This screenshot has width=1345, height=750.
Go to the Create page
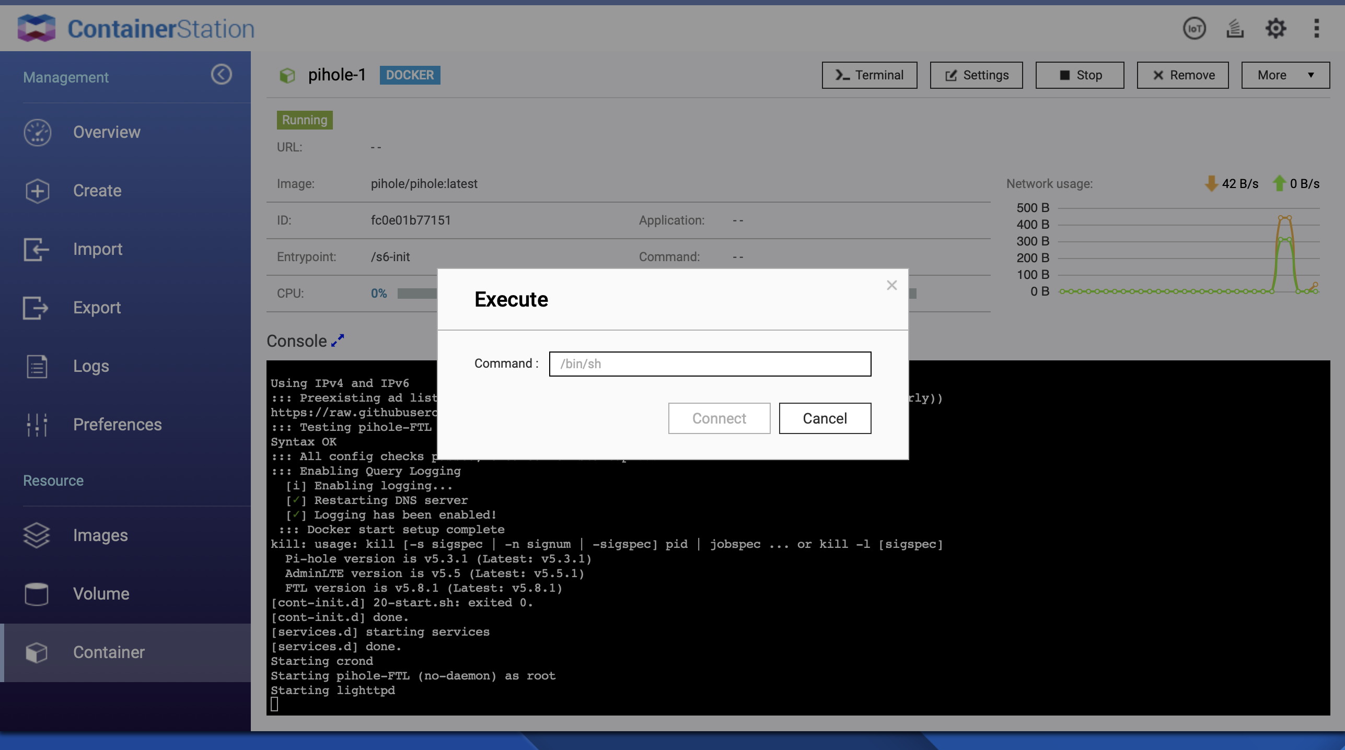(97, 191)
